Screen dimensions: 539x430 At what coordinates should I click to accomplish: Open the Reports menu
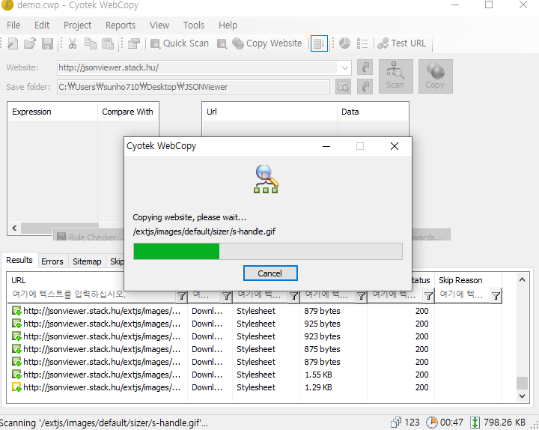tap(121, 25)
